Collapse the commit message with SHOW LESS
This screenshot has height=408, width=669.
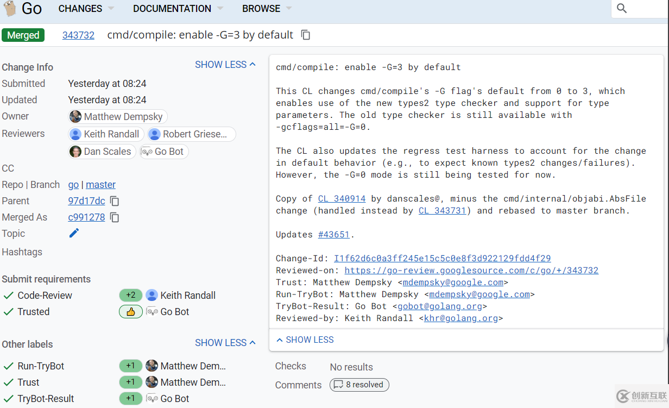(305, 340)
